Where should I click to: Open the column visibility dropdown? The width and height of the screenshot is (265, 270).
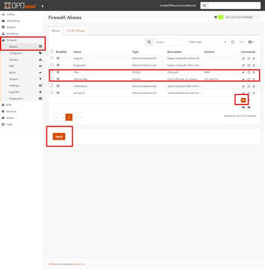(250, 42)
